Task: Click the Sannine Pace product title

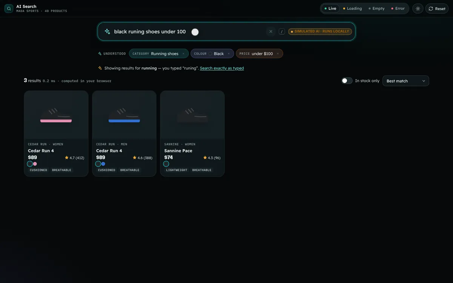Action: [178, 151]
